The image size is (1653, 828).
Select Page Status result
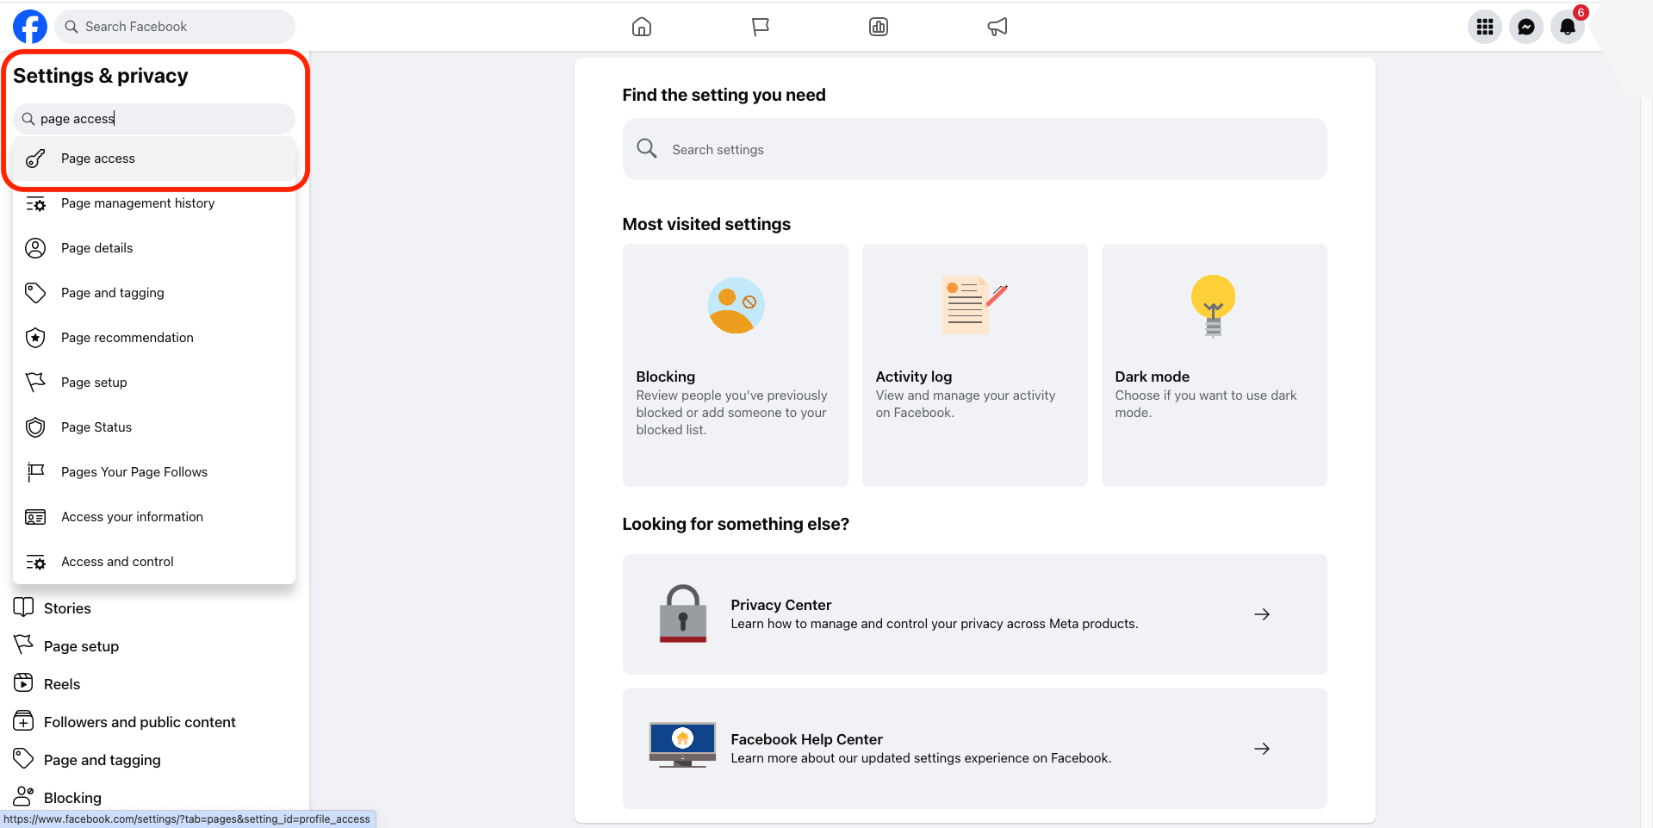pos(154,427)
